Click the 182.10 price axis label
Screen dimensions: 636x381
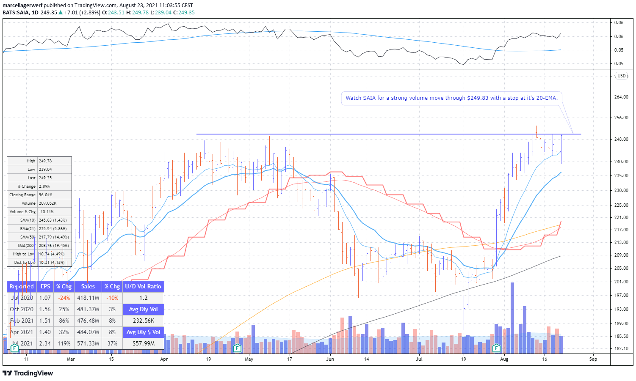pos(621,348)
